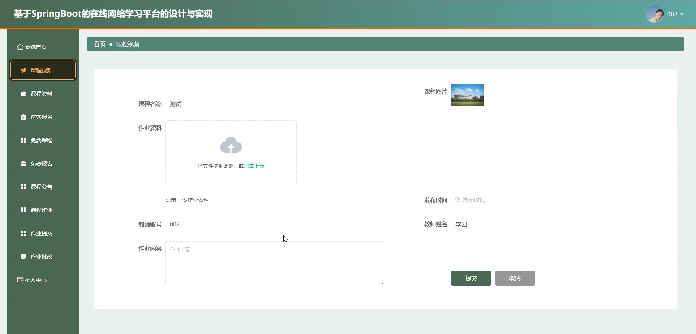
Task: Click the paper plane icon for 课程视频
Action: (23, 70)
